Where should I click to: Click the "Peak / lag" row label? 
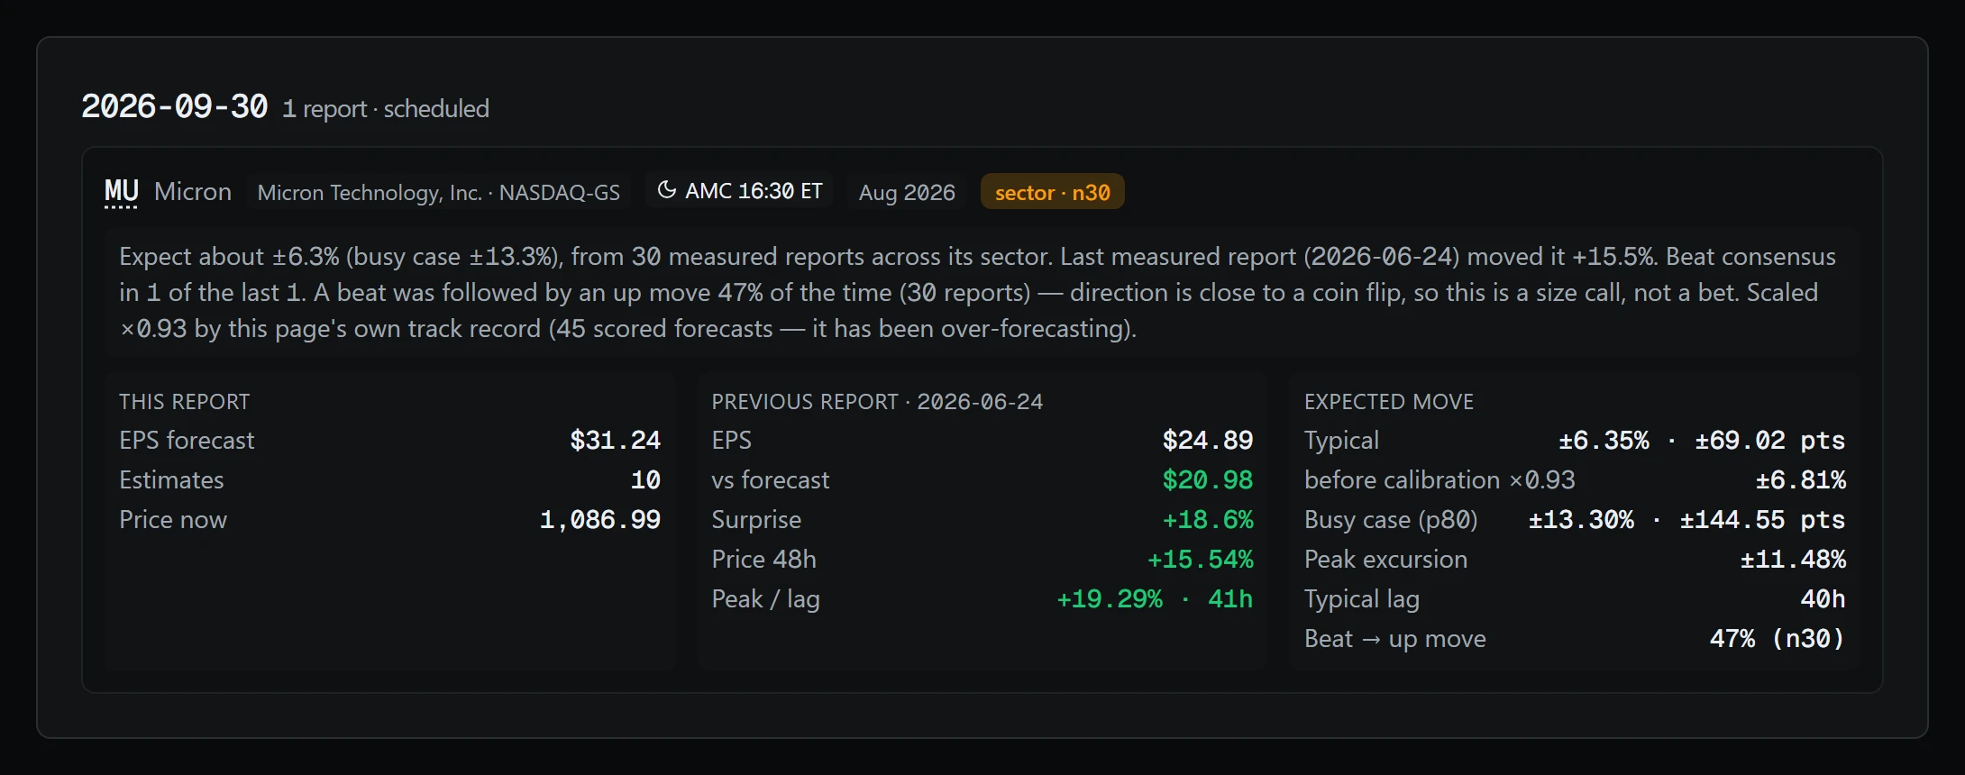[x=766, y=599]
